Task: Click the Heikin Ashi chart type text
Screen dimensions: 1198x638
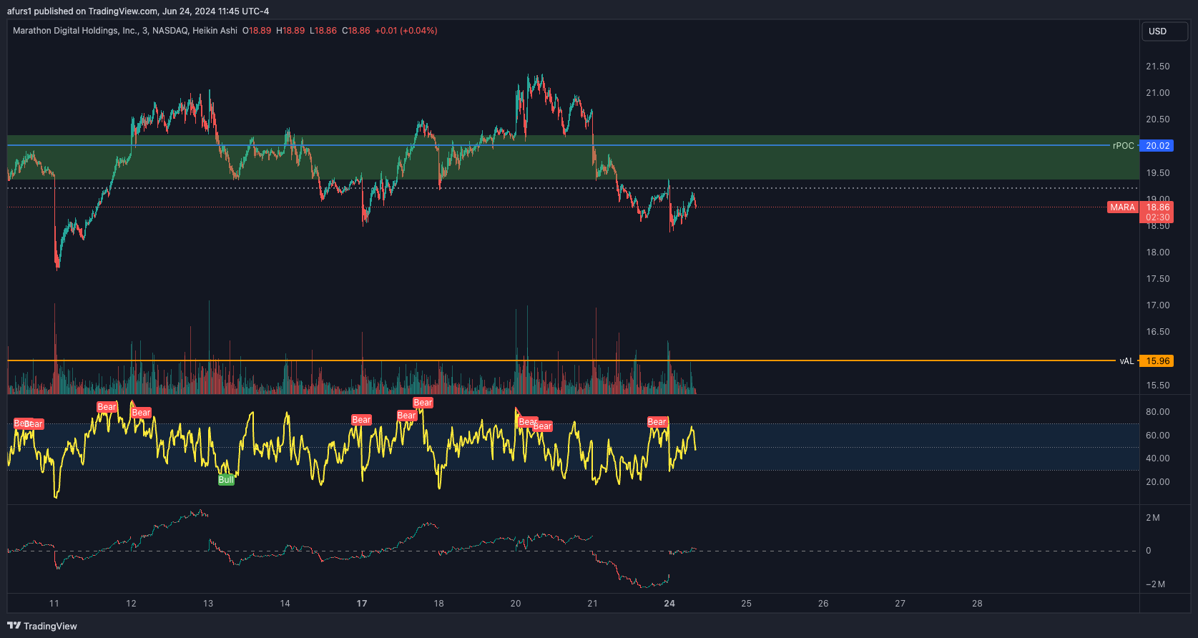Action: pos(215,31)
